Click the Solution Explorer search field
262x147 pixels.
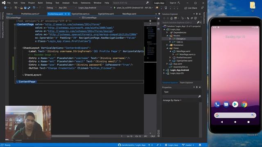(x=179, y=22)
